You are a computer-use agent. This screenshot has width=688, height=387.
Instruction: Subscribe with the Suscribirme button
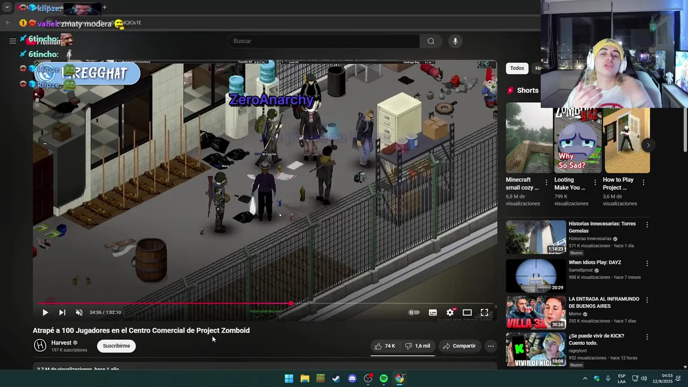(x=117, y=346)
